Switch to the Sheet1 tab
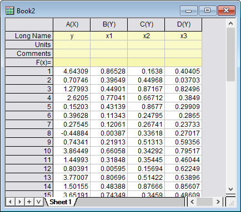Image resolution: width=241 pixels, height=212 pixels. click(x=61, y=202)
